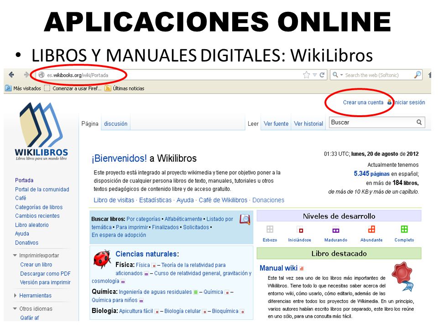Open Ingeniería de aguas residuales book
The image size is (438, 328).
(155, 292)
